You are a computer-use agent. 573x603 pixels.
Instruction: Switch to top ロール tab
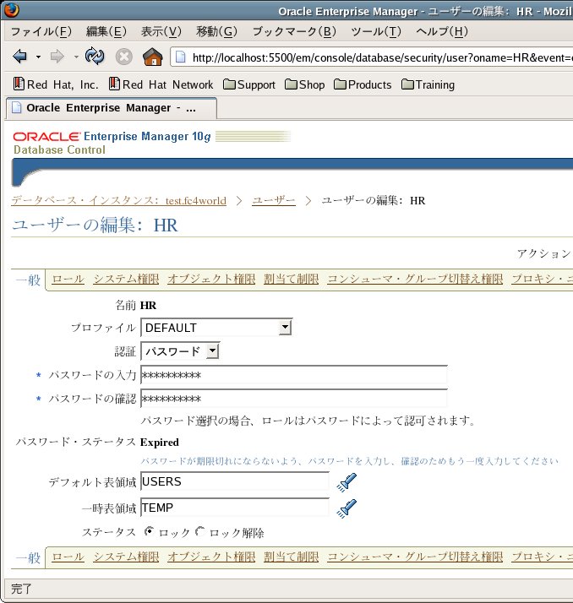68,279
